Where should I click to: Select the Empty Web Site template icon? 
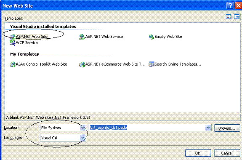click(152, 37)
